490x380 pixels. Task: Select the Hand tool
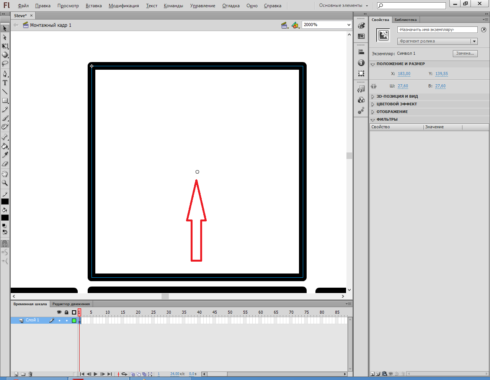5,174
